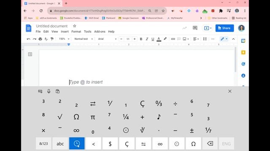
Task: Select the Paint format tool
Action: 52,39
